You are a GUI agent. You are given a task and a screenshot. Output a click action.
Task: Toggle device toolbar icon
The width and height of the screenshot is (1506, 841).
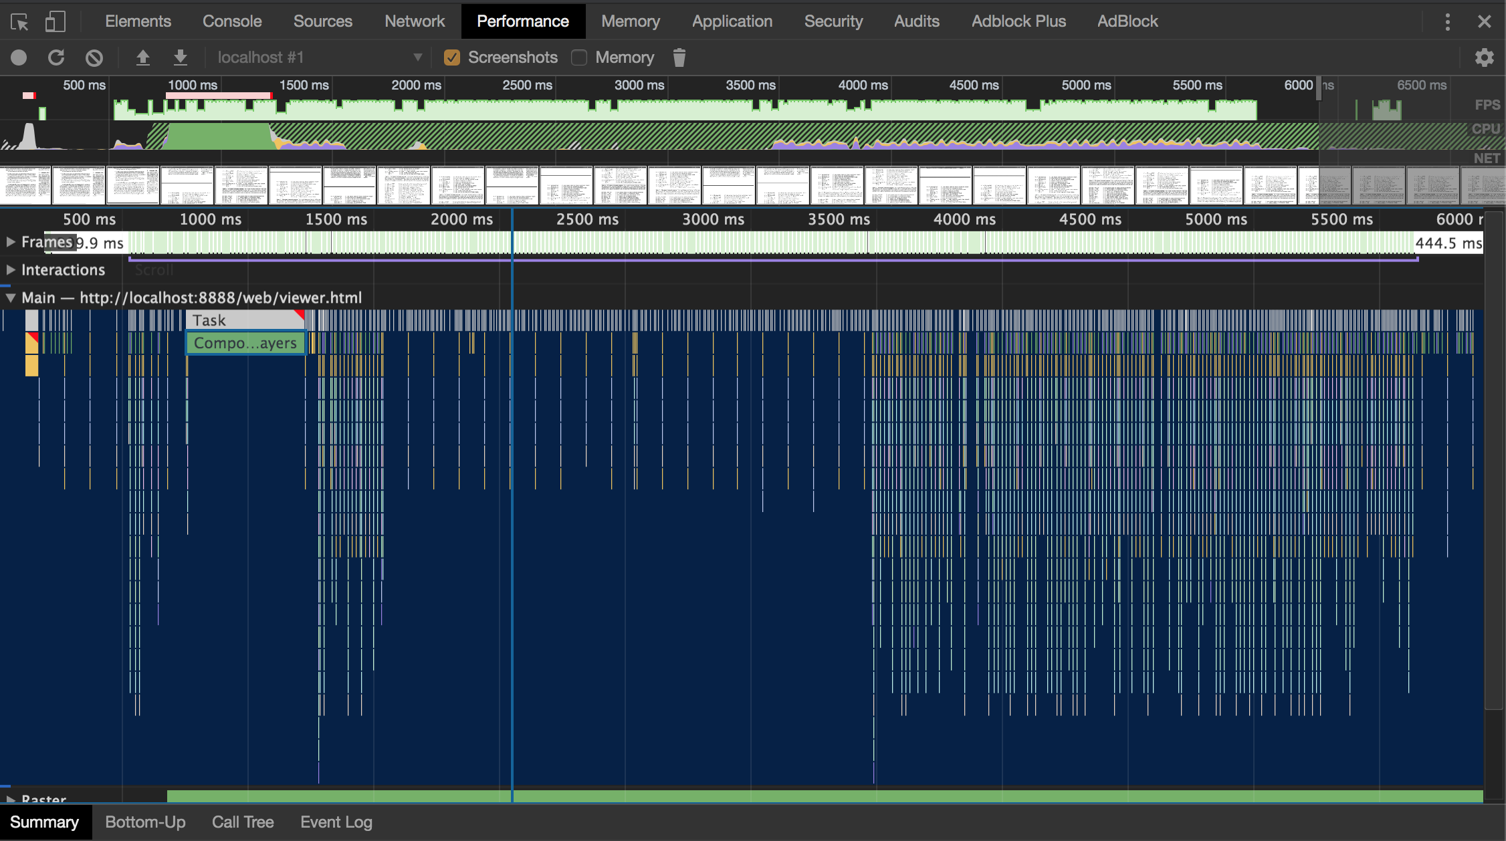tap(55, 22)
